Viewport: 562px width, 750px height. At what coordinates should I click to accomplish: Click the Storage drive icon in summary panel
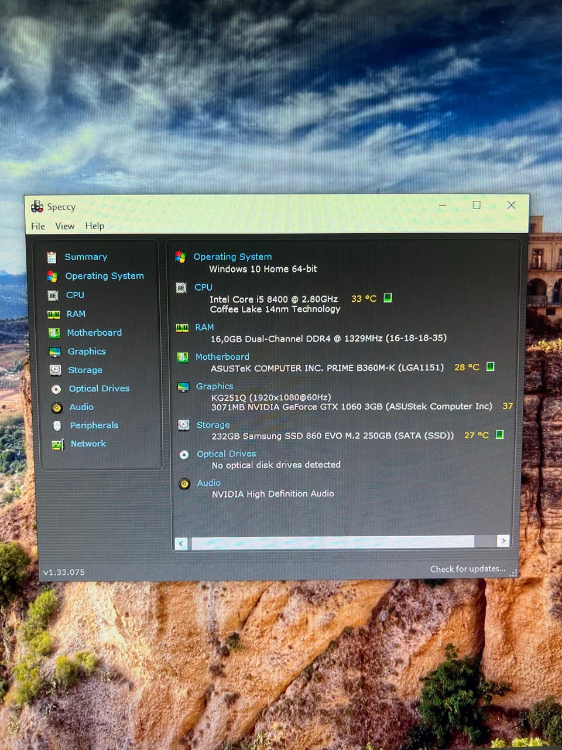[184, 425]
